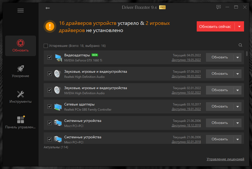Click the Realtek High Definition Audio speaker icon
Viewport: 252px width, 169px height.
pyautogui.click(x=58, y=74)
